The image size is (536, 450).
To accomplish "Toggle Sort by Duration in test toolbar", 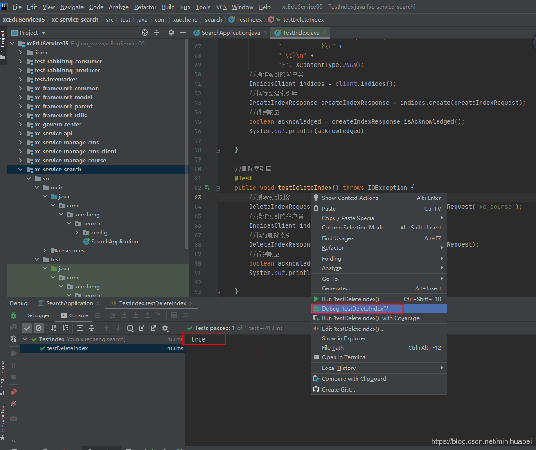I will [x=65, y=328].
